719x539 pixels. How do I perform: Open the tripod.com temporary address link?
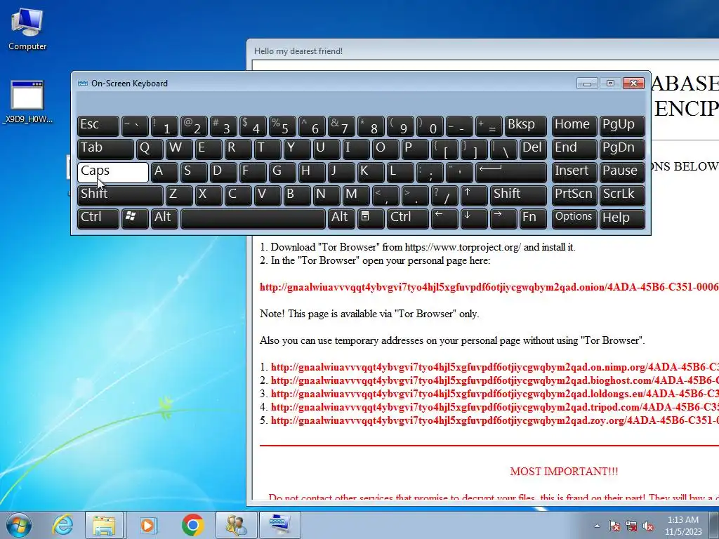pyautogui.click(x=495, y=407)
